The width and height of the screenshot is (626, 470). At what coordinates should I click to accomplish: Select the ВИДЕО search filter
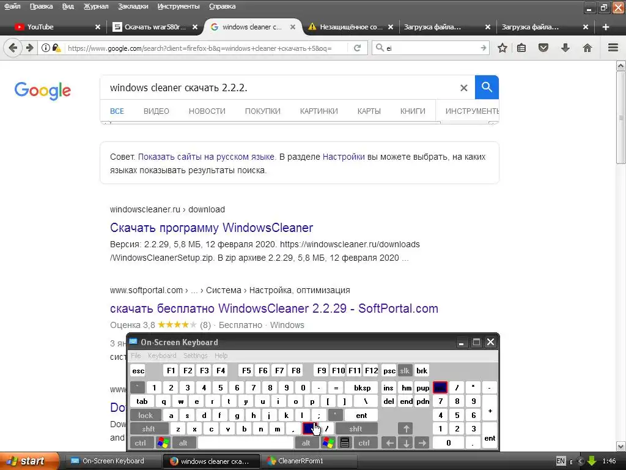[x=156, y=111]
